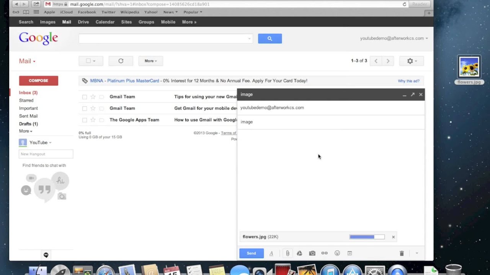Open Calendar app in the Dock

click(171, 270)
